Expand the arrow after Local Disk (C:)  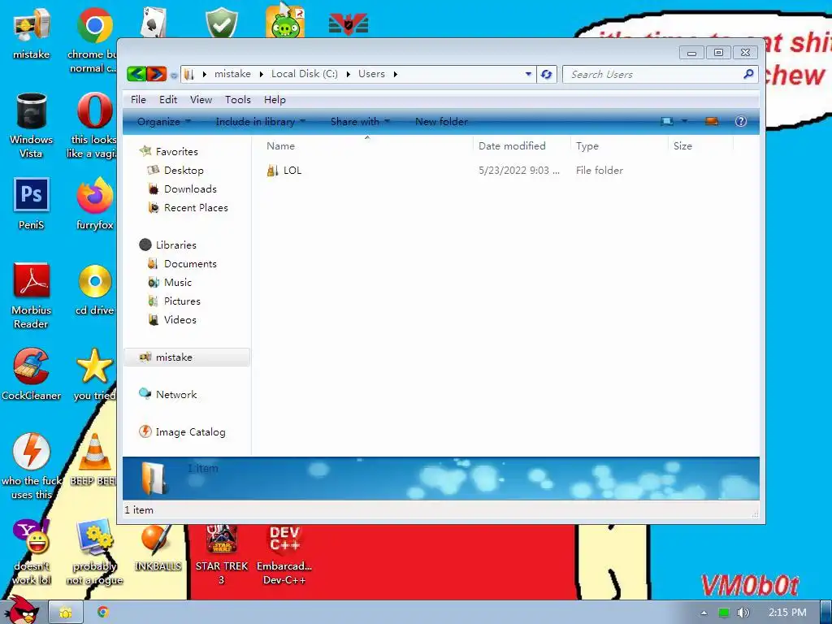(x=348, y=74)
